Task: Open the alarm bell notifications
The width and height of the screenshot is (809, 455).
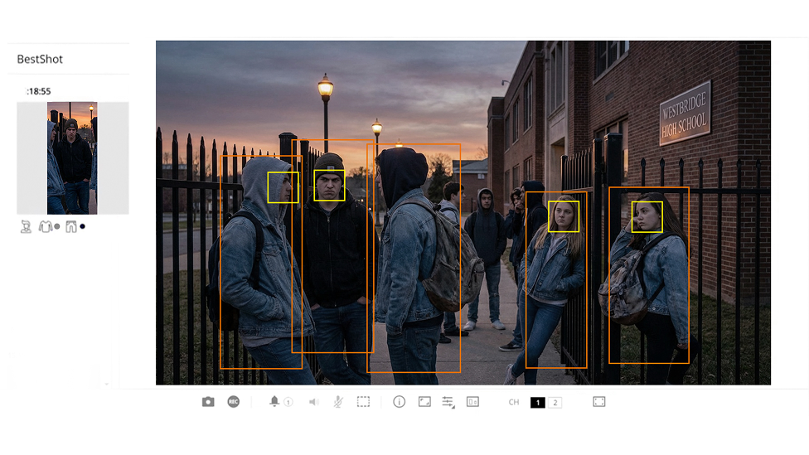Action: 274,402
